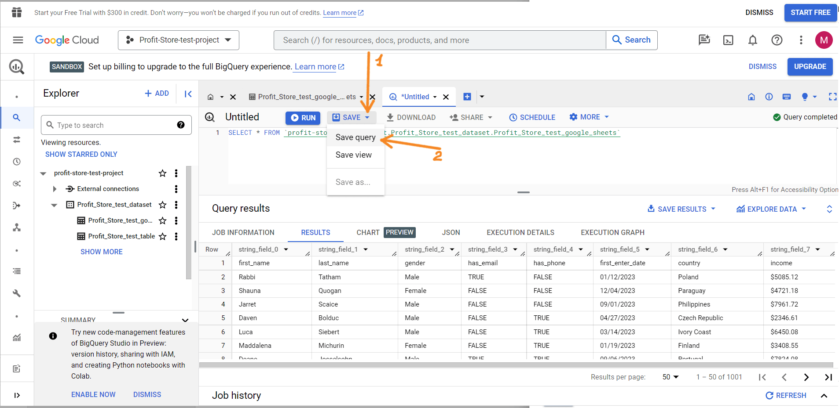Activate Cloud Shell terminal icon
This screenshot has width=839, height=408.
click(729, 40)
